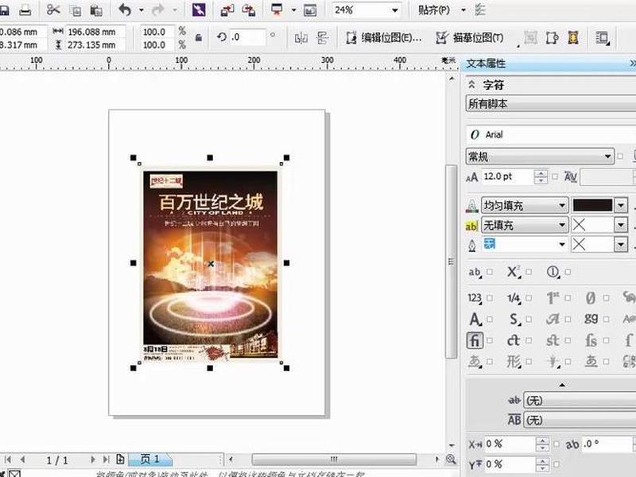Click 描摹位图(T) button
Screen dimensions: 636x477
(470, 38)
